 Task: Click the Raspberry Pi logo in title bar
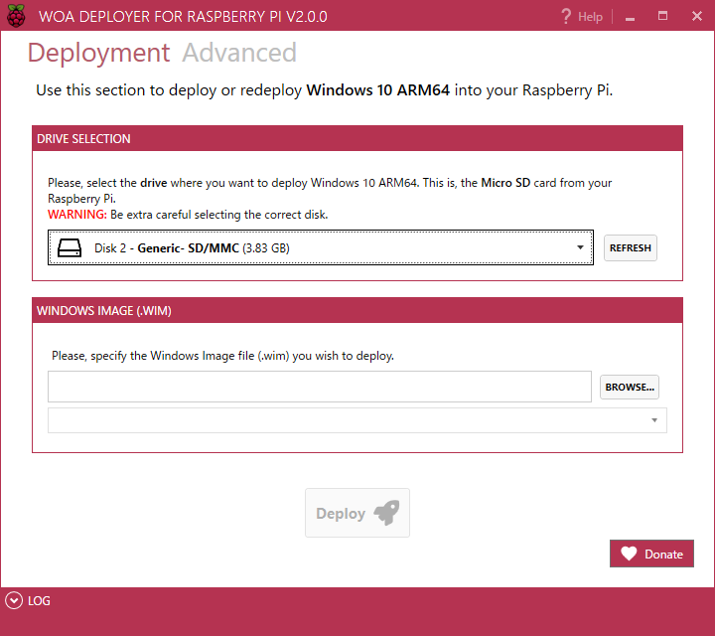[16, 16]
